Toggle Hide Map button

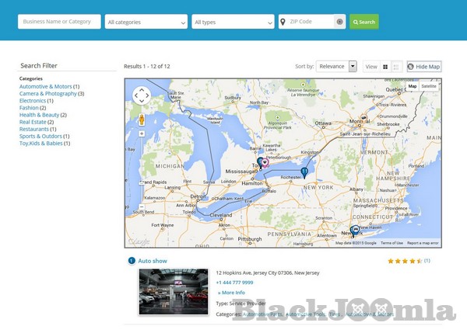point(423,67)
